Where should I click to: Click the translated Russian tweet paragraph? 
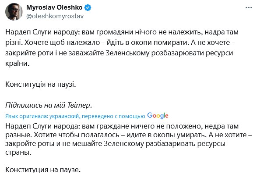click(128, 139)
